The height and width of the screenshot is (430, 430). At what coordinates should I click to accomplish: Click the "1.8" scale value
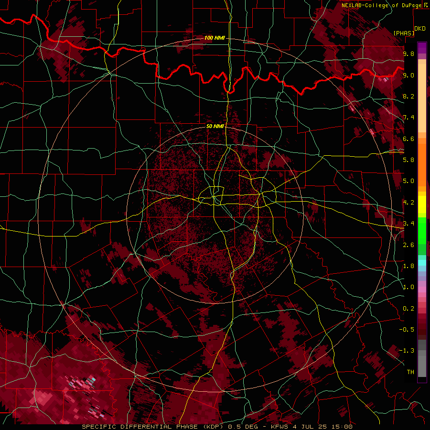408,266
